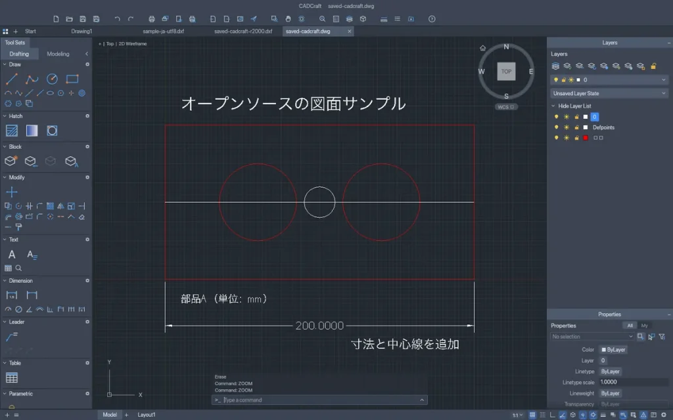This screenshot has width=673, height=420.
Task: Select the Erase tool in Modify
Action: pyautogui.click(x=81, y=217)
